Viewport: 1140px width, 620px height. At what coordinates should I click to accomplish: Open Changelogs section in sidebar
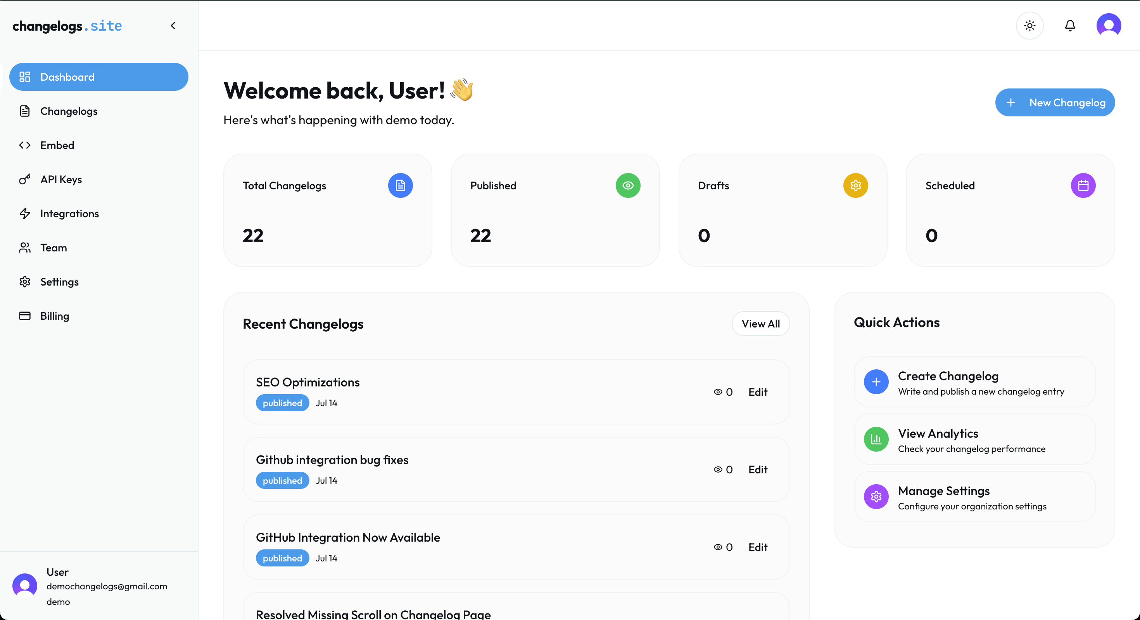point(99,111)
